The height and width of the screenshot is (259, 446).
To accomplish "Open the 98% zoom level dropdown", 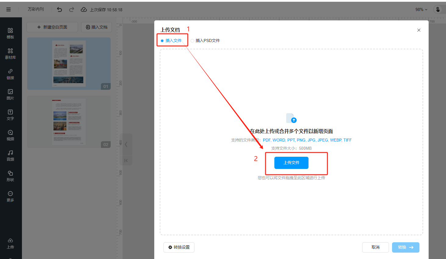I will tap(421, 10).
